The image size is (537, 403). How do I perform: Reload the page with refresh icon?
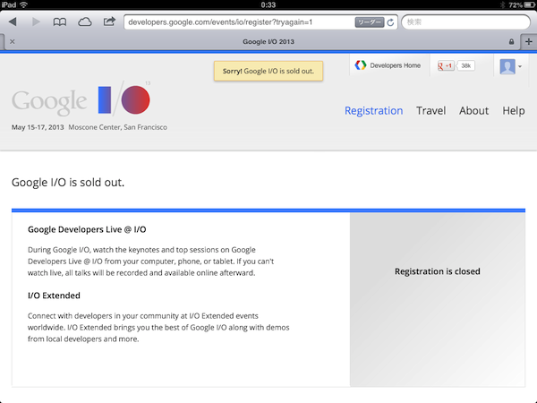[x=390, y=22]
